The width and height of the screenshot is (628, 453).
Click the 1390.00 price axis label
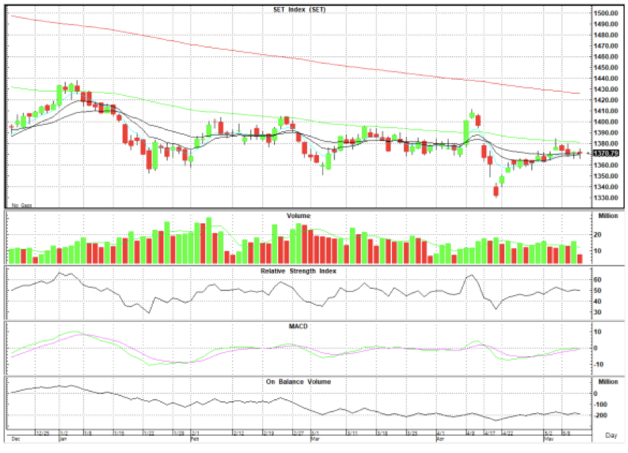(606, 133)
